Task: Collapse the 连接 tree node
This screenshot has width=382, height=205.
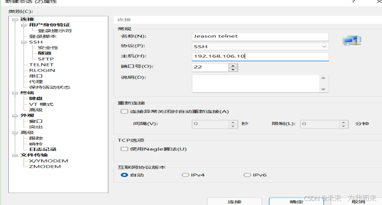Action: [15, 20]
